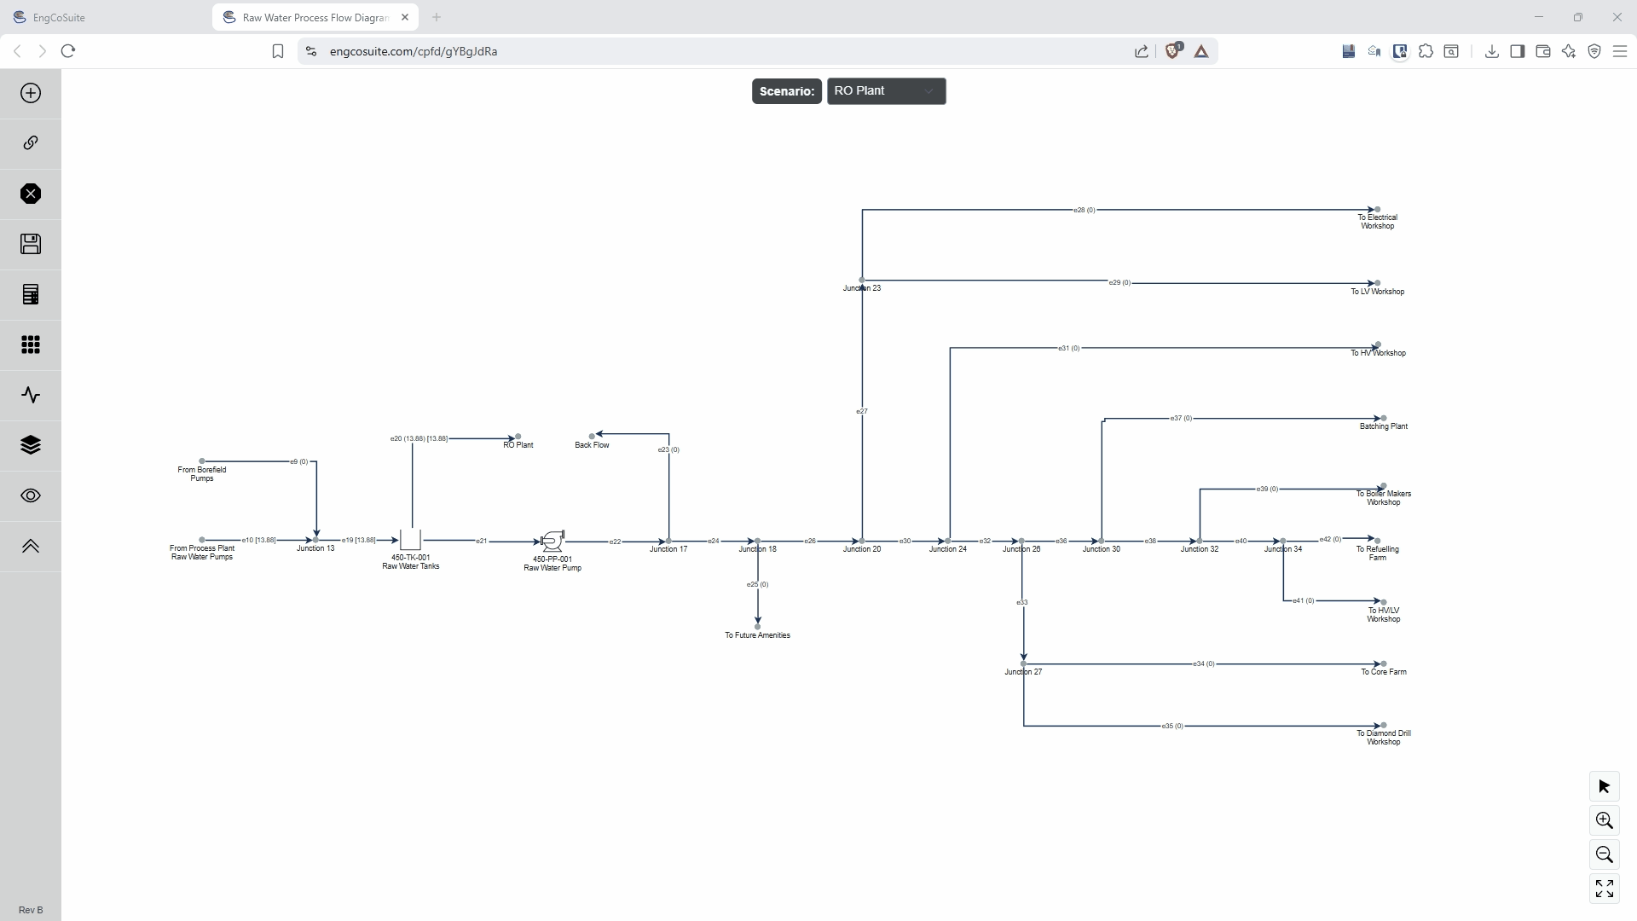Open the browser extensions puzzle icon

[1426, 51]
